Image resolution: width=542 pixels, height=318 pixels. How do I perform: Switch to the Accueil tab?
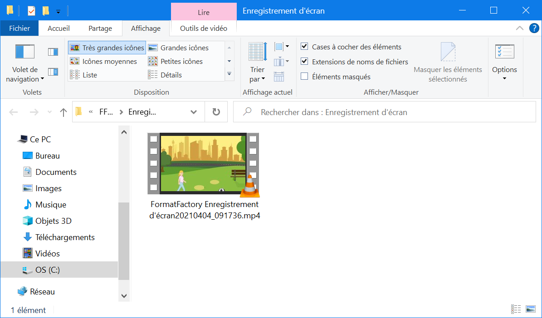click(x=59, y=29)
